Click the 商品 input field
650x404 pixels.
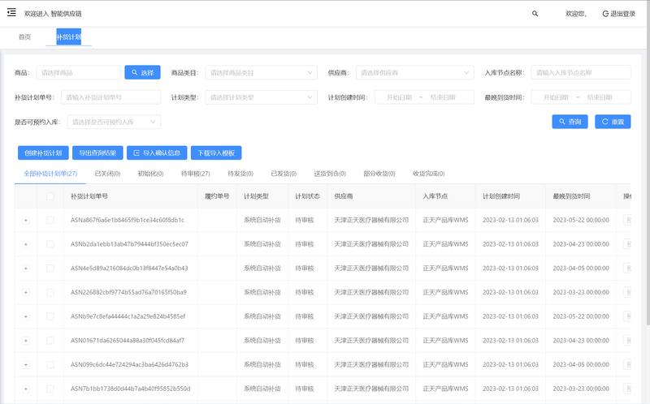(78, 72)
